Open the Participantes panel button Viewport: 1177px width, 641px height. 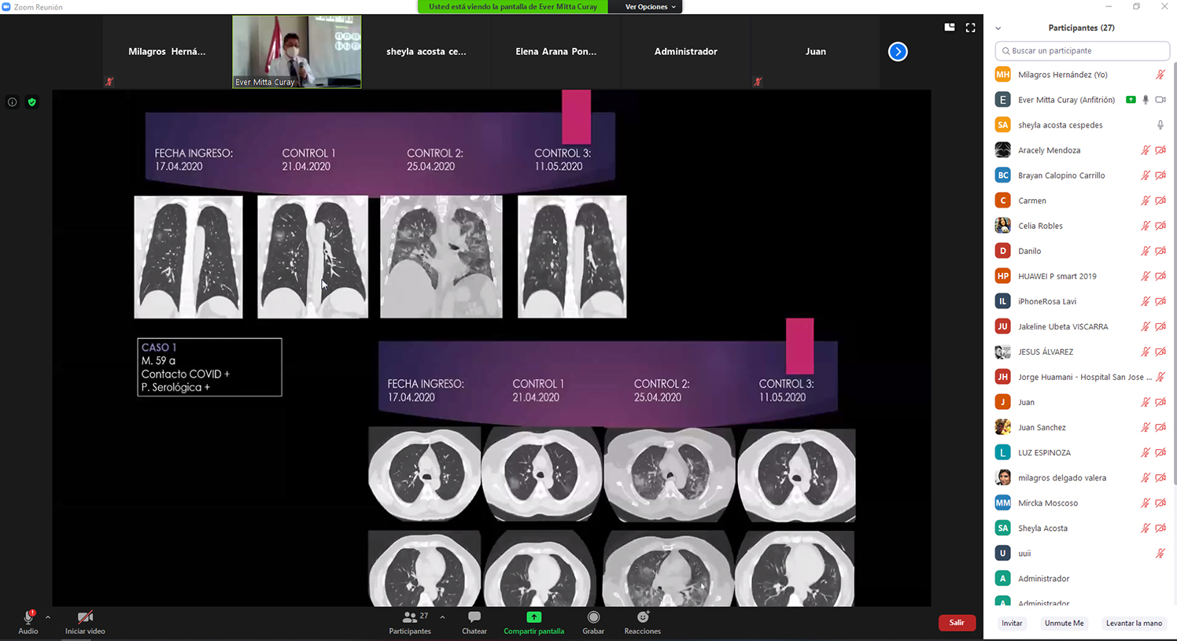coord(410,621)
